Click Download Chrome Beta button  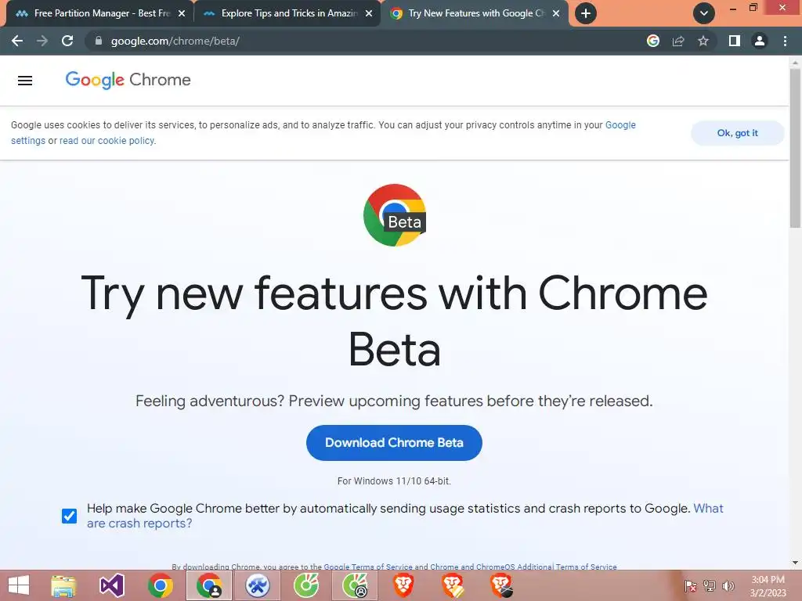coord(394,443)
